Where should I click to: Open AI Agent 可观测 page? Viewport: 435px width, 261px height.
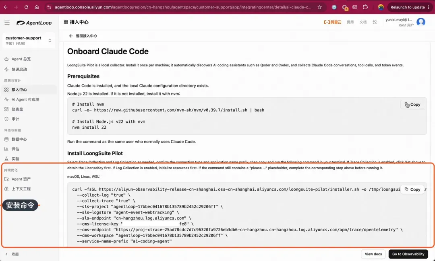point(22,99)
